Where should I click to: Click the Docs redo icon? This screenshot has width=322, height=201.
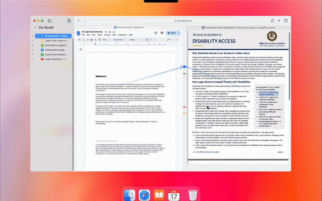[88, 40]
